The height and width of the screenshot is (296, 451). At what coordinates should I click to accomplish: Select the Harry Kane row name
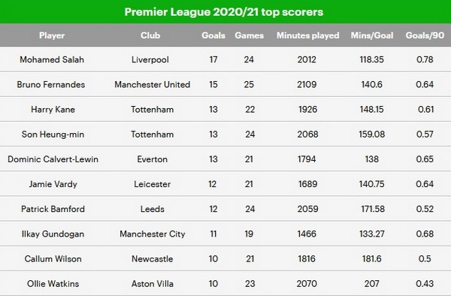(x=53, y=110)
